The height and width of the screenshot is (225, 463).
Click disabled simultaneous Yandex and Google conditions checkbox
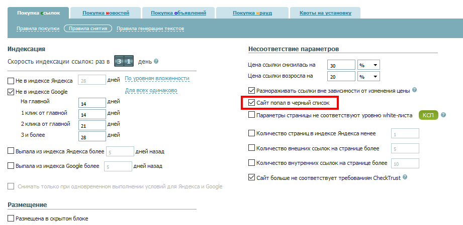(11, 186)
